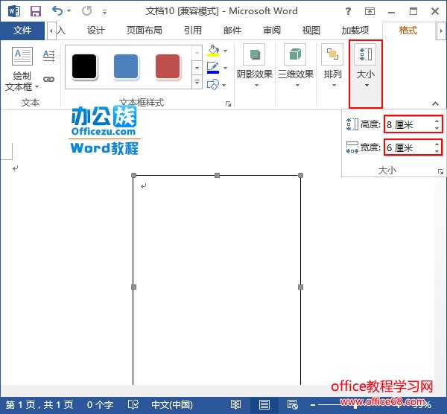Collapse the ribbon with caret icon
This screenshot has width=447, height=414.
[x=435, y=103]
